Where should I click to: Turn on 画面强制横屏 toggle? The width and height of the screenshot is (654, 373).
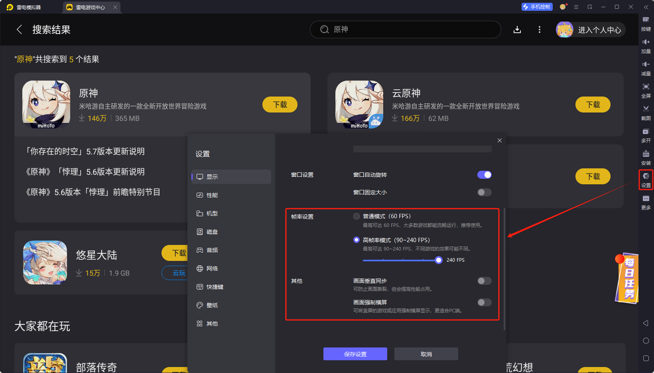pos(485,302)
